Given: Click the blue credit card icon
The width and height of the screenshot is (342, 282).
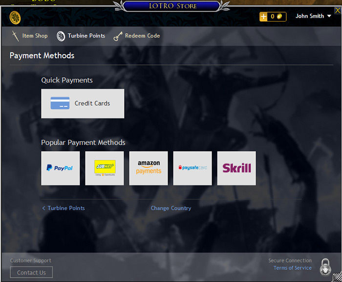Looking at the screenshot, I should (60, 103).
